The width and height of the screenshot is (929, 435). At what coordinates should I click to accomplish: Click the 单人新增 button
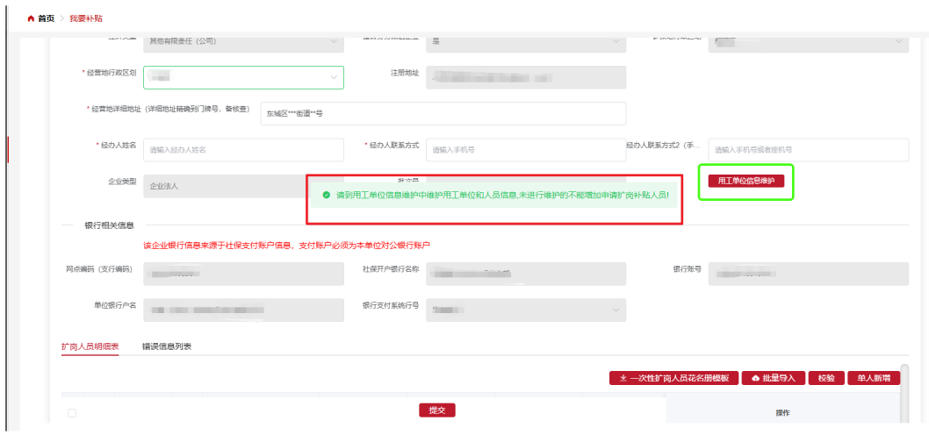[x=874, y=378]
